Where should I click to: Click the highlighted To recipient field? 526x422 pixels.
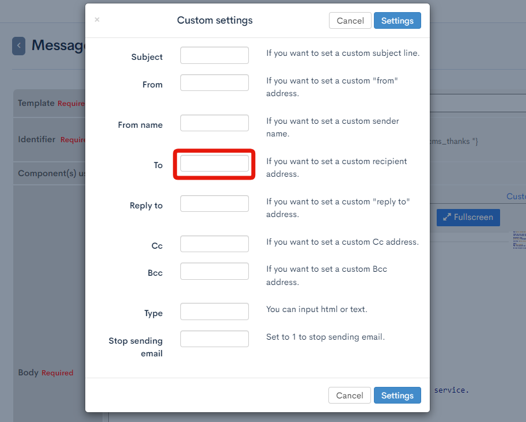[x=214, y=165]
